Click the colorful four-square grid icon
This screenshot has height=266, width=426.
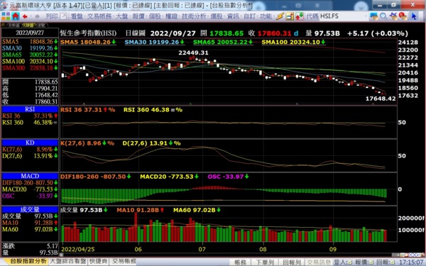click(6, 16)
